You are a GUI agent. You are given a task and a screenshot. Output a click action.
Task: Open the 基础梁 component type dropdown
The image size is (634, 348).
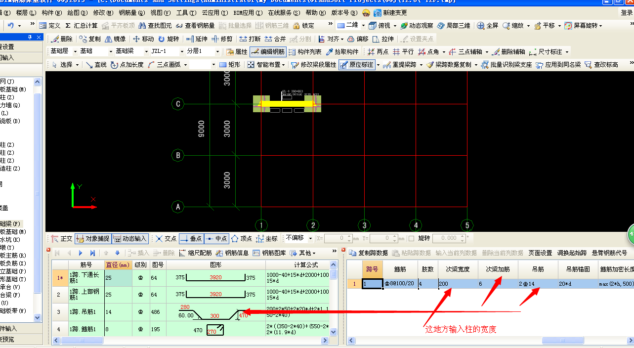point(146,51)
